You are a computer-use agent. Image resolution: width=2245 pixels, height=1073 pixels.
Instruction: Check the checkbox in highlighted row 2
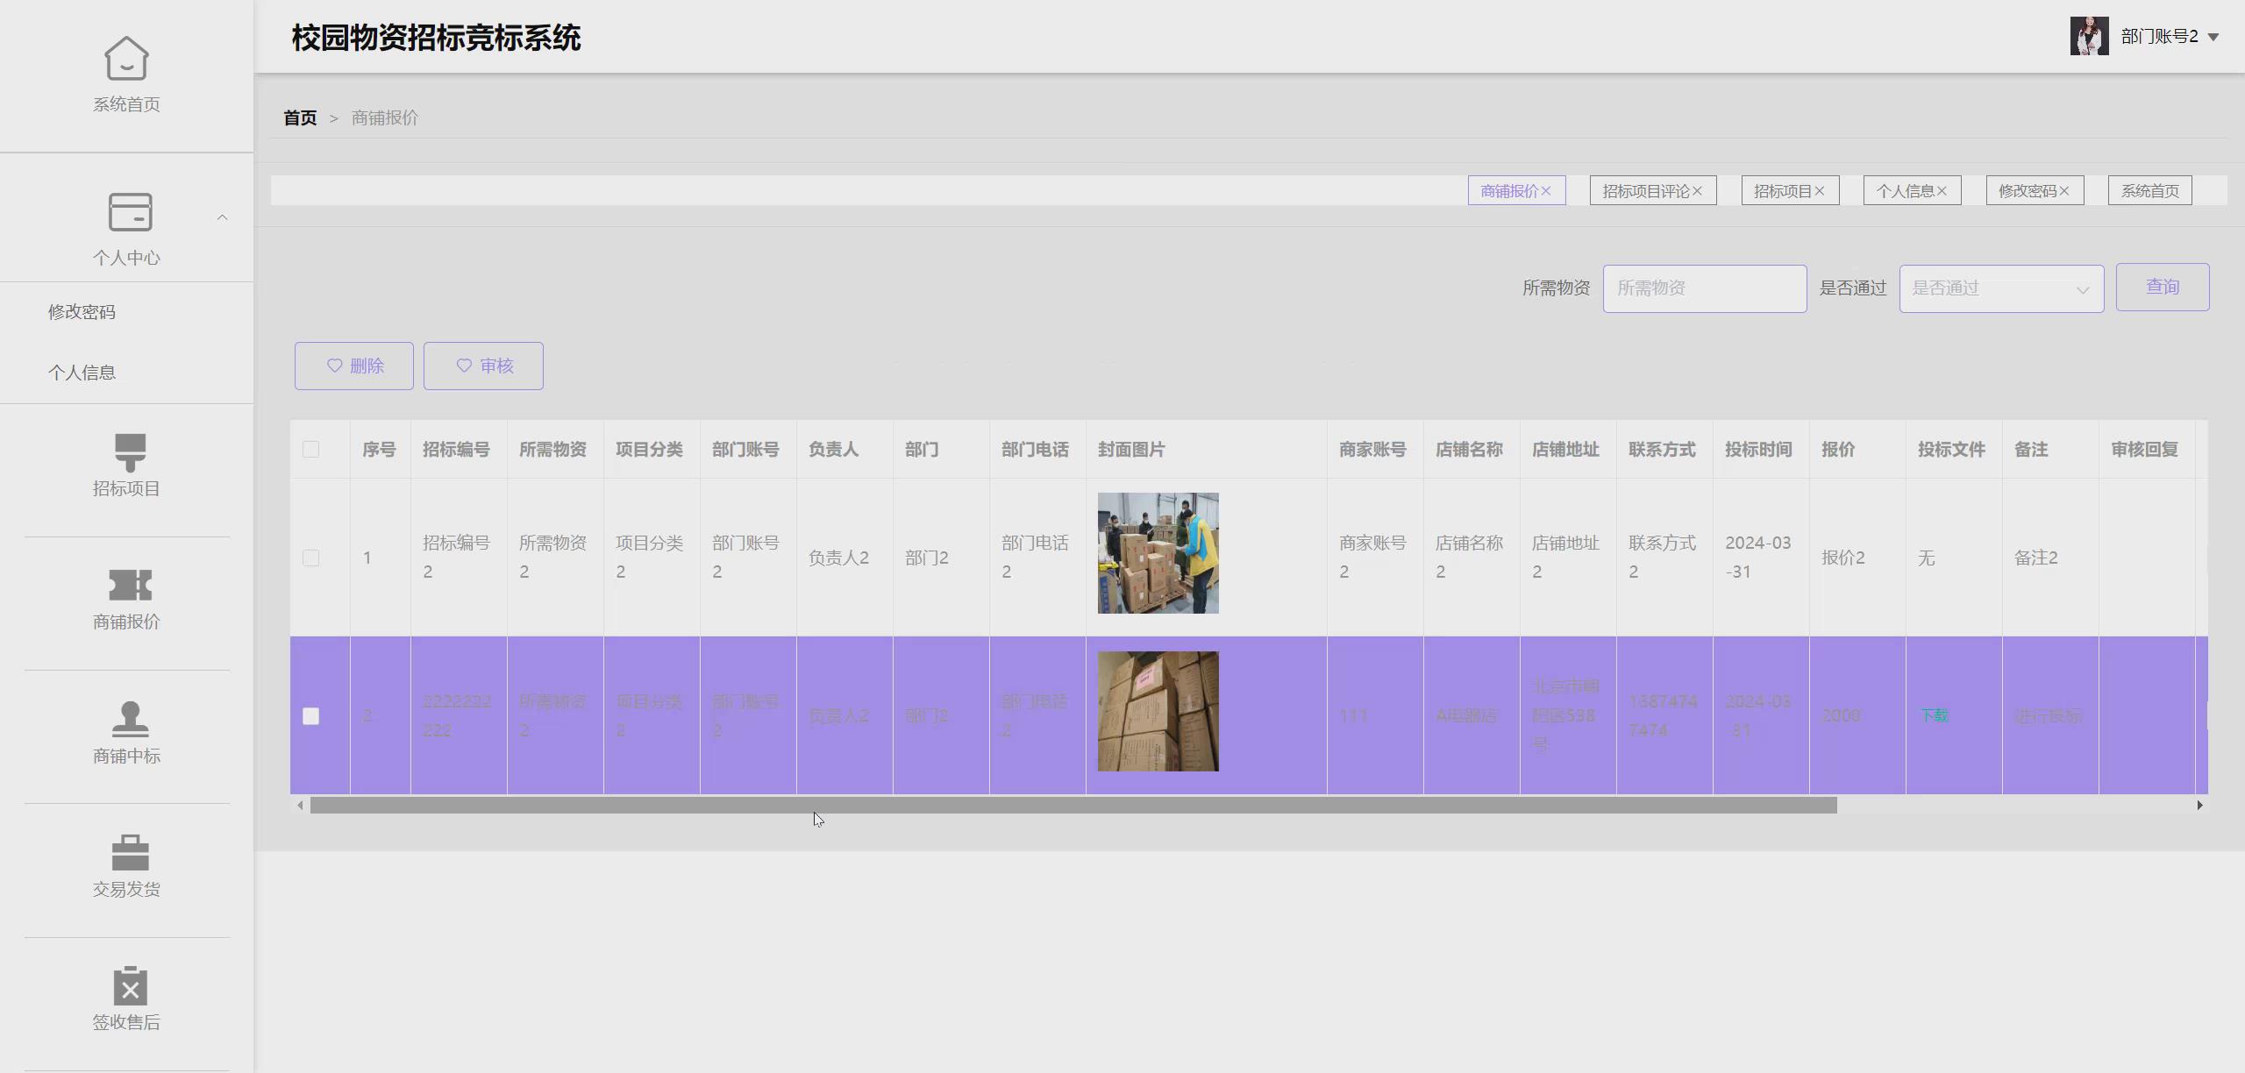pos(310,716)
